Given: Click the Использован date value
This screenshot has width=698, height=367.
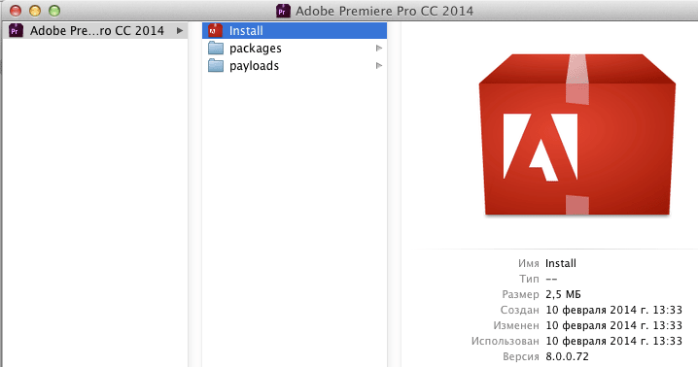Looking at the screenshot, I should pos(613,341).
